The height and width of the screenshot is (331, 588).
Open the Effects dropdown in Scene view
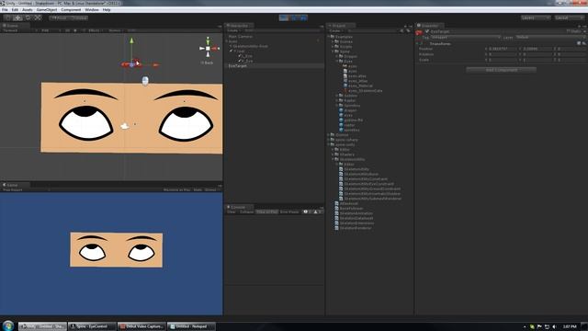pos(95,30)
